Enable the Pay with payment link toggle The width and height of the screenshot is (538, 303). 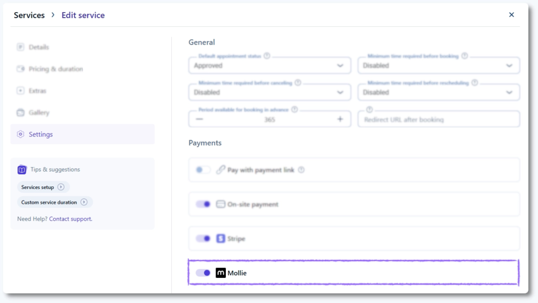pos(203,170)
